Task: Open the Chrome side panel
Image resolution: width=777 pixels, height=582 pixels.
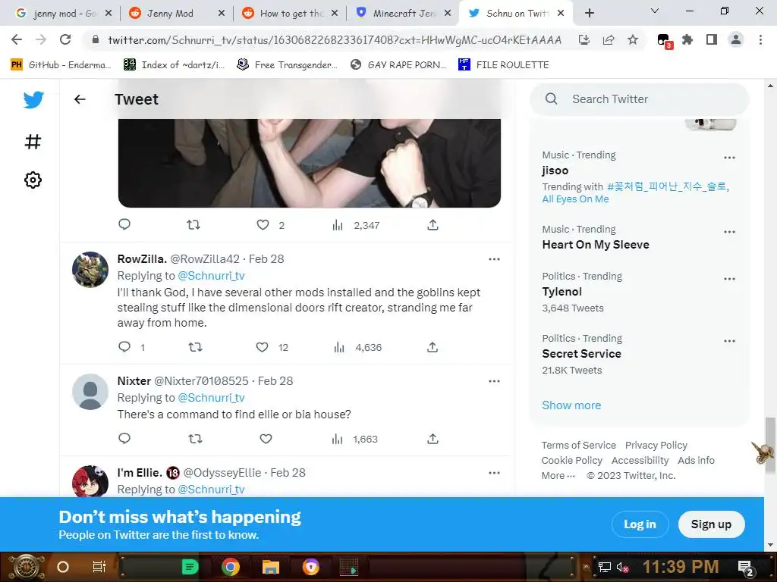Action: coord(712,39)
